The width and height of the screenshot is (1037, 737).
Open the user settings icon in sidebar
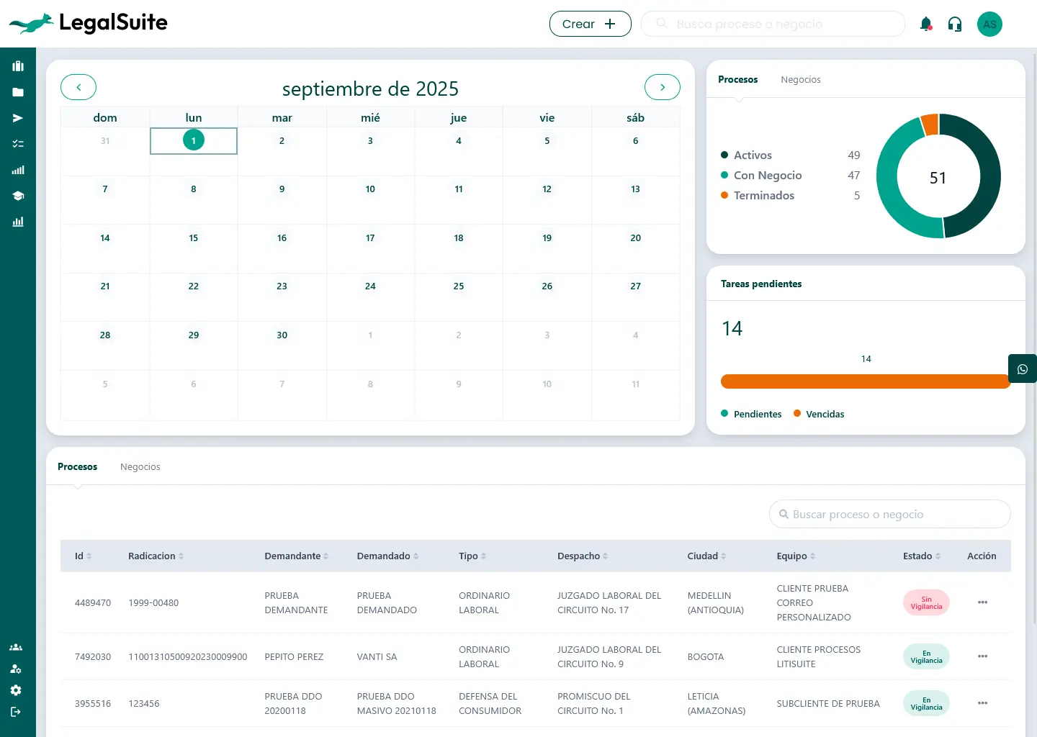pyautogui.click(x=16, y=669)
